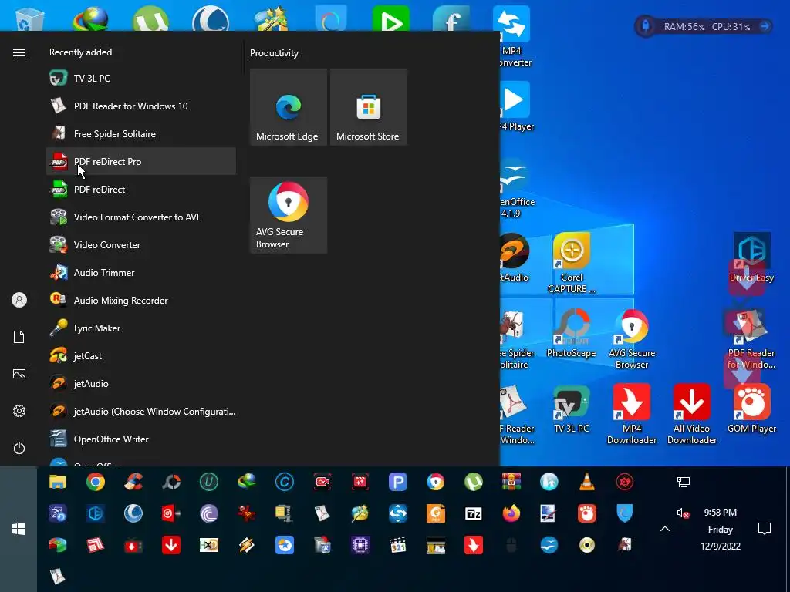The height and width of the screenshot is (592, 790).
Task: Select PDF reDirect in the app list
Action: [141, 190]
